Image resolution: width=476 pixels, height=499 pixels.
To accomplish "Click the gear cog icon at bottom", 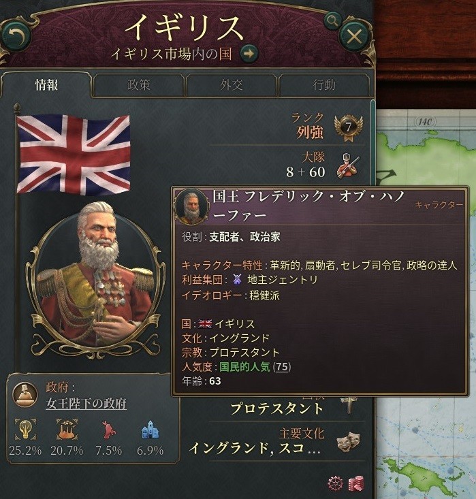I will click(336, 484).
